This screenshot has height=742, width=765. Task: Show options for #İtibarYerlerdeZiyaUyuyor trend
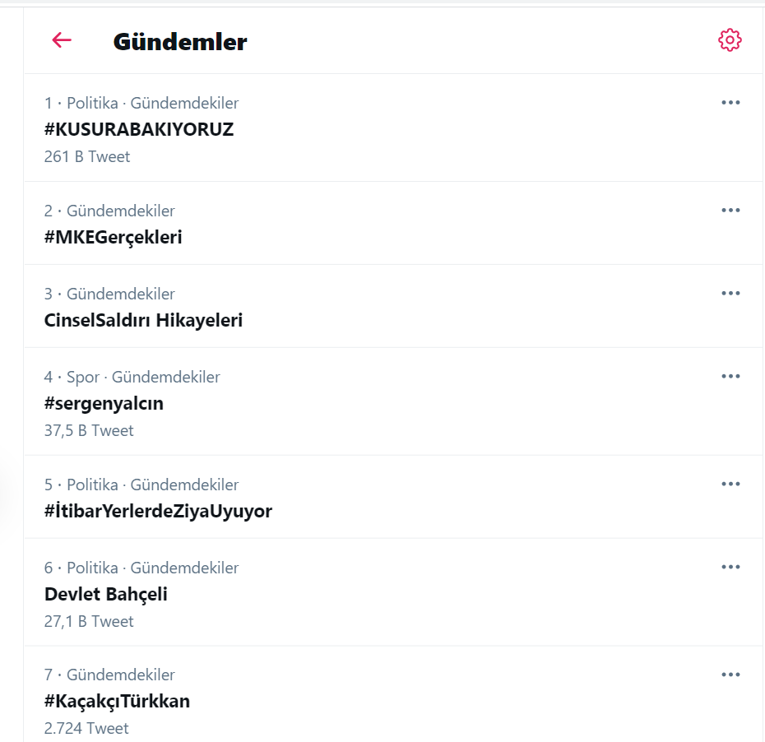tap(730, 485)
